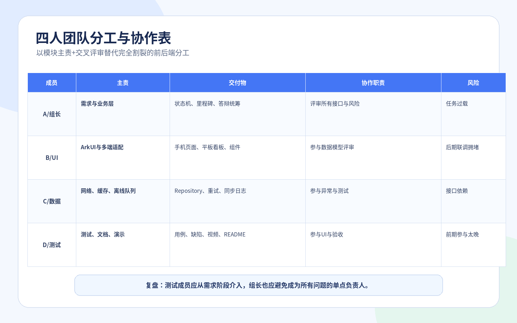Viewport: 517px width, 323px height.
Task: Click the 需求与业务层 cell
Action: coord(123,114)
